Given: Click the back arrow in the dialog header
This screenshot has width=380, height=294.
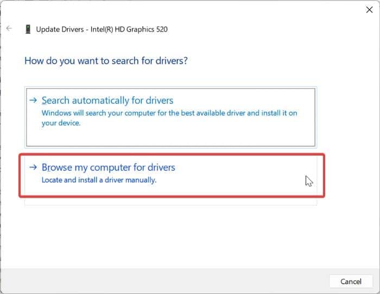Looking at the screenshot, I should pos(9,28).
